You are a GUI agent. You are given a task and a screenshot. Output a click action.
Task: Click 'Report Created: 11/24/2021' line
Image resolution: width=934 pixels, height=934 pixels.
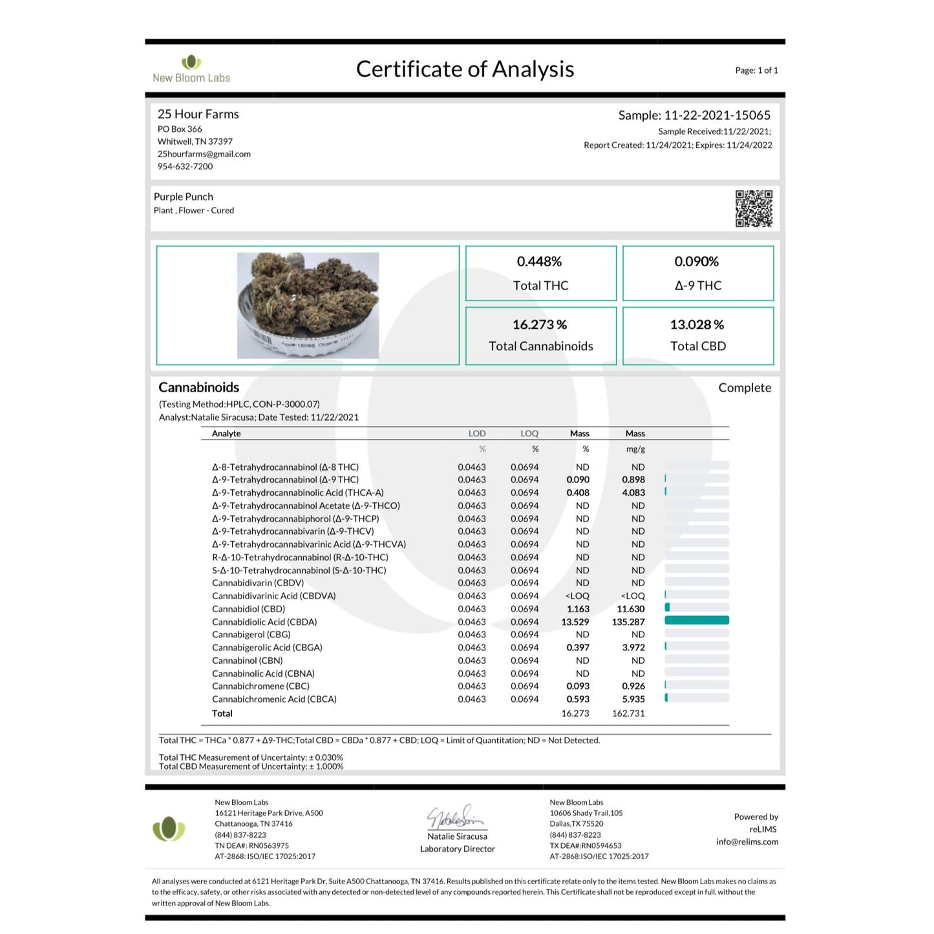point(677,145)
